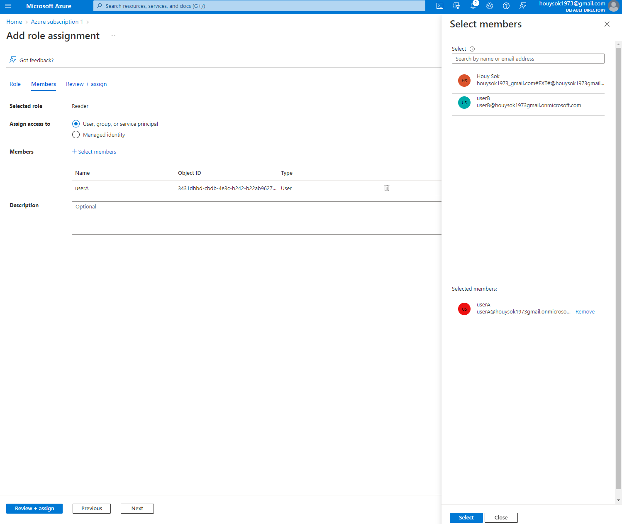
Task: Switch to the Role tab
Action: click(15, 84)
